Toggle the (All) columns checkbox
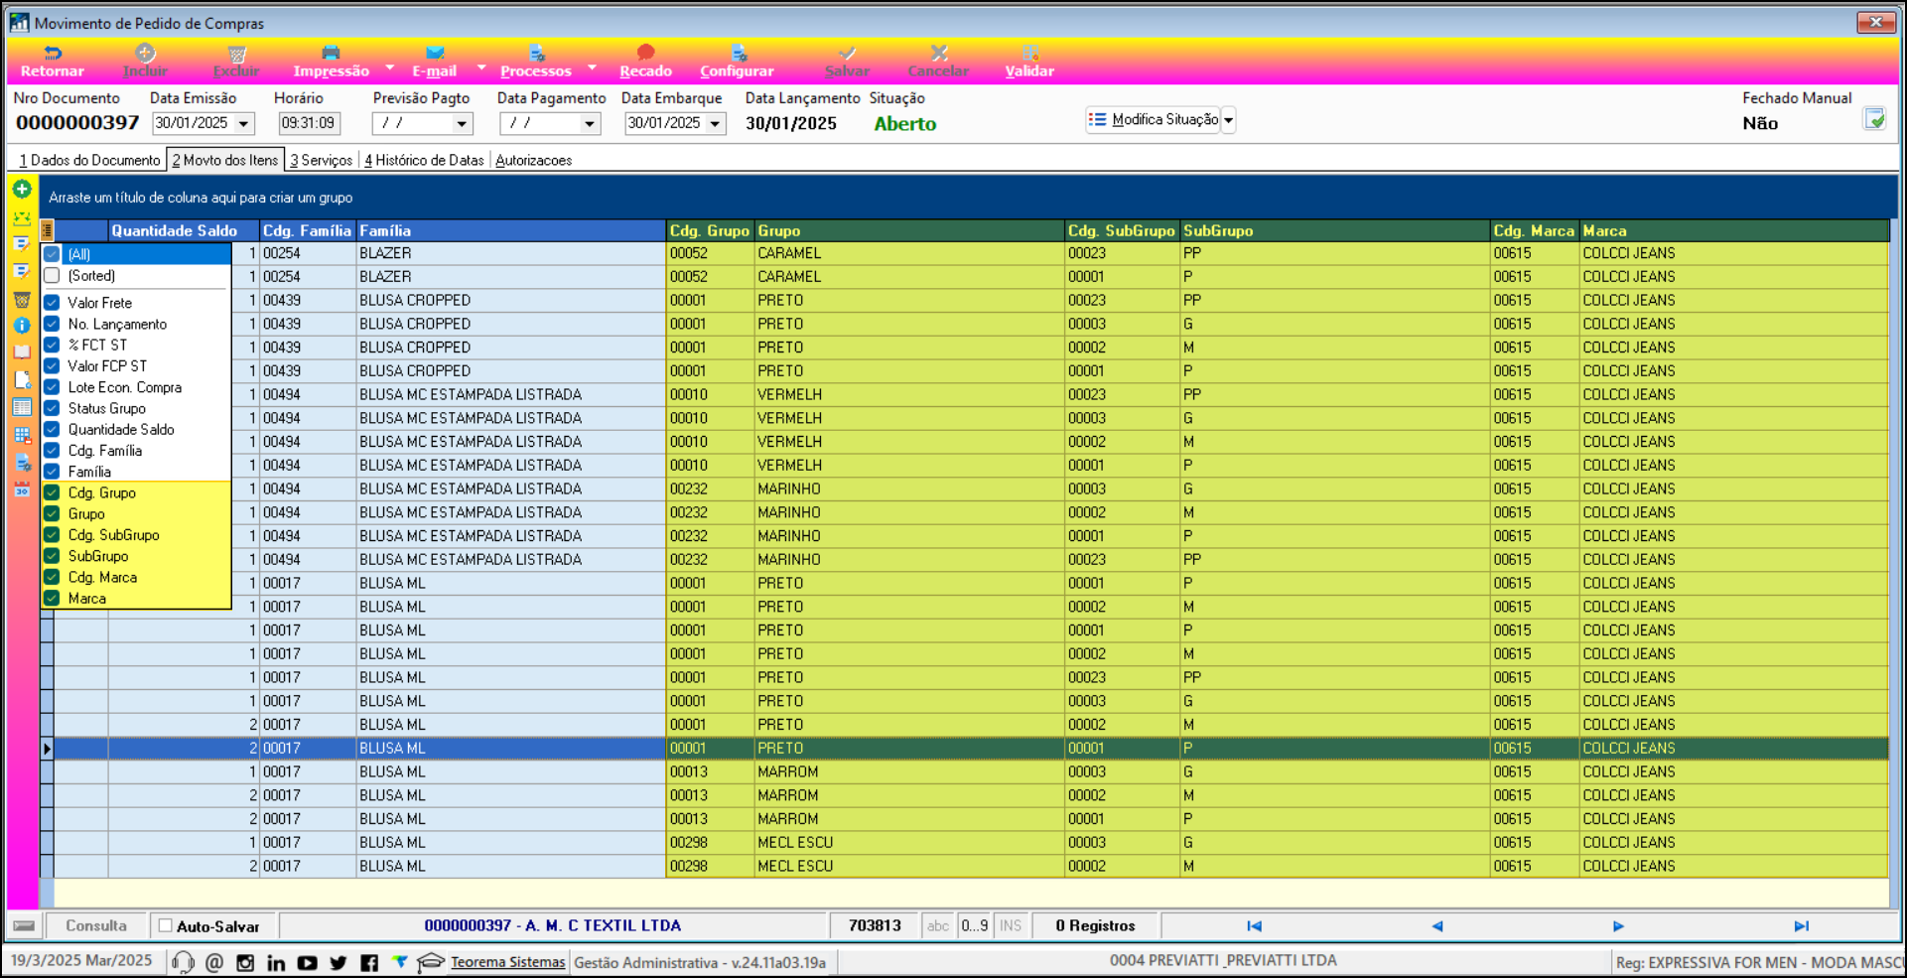The height and width of the screenshot is (978, 1907). coord(52,254)
